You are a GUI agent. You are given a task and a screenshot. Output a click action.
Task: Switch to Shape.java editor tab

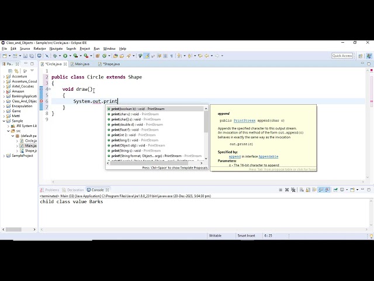click(x=110, y=64)
